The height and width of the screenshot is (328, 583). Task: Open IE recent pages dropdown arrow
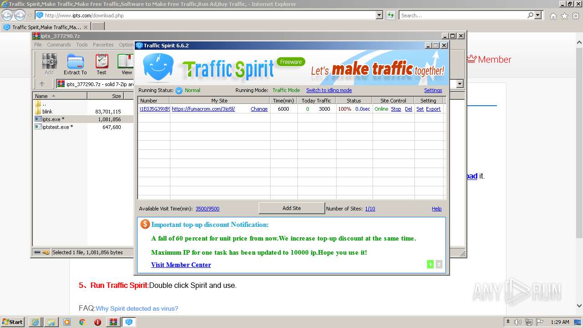[x=30, y=15]
